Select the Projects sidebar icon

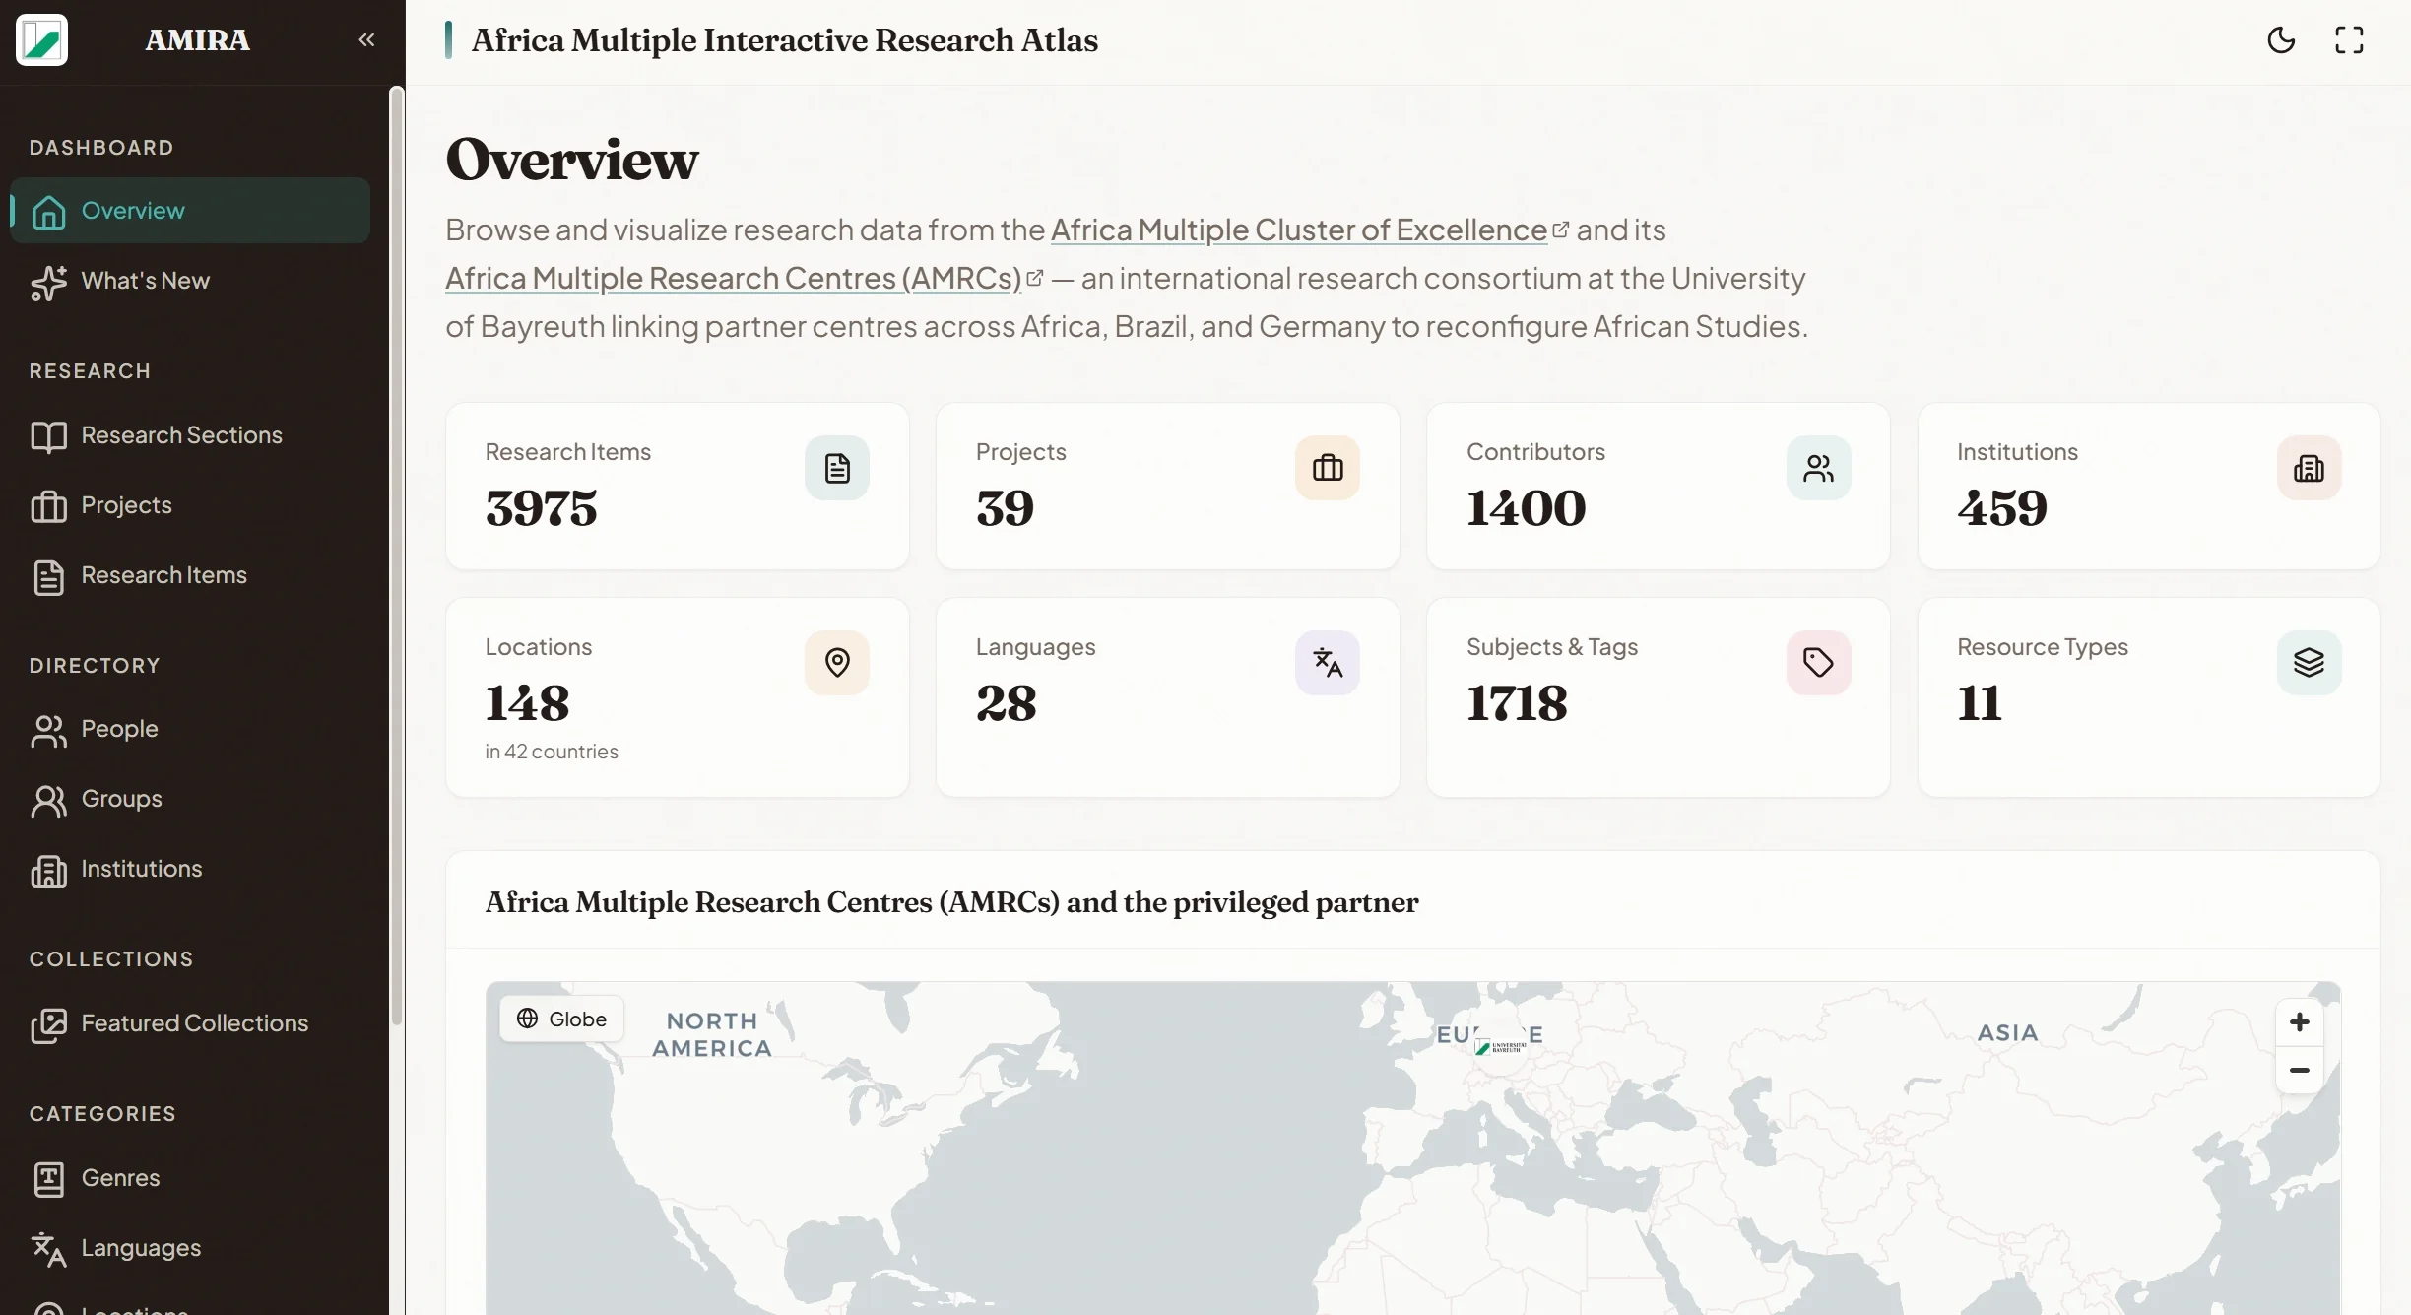pyautogui.click(x=50, y=505)
